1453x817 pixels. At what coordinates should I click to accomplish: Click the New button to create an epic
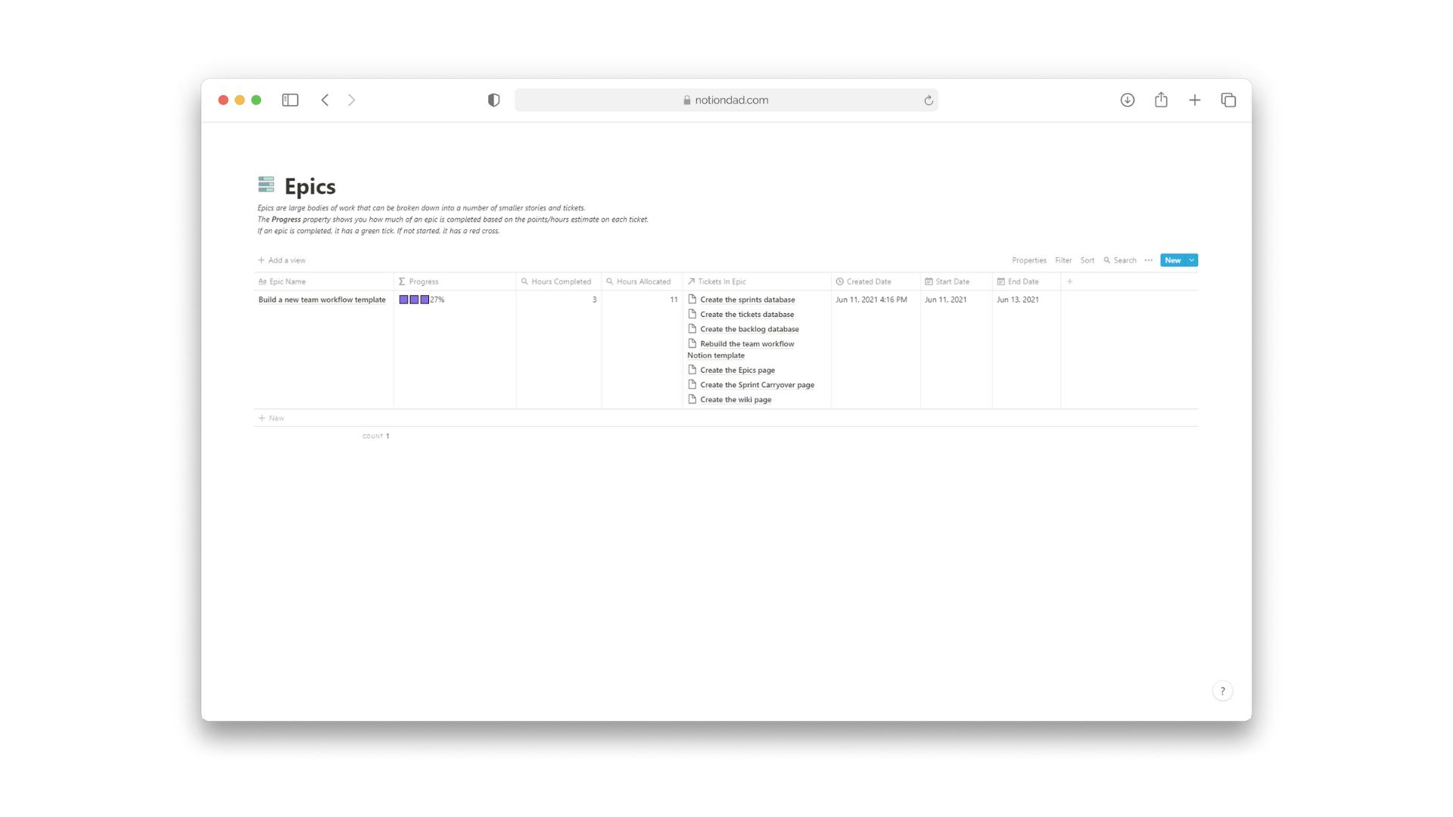tap(1171, 259)
